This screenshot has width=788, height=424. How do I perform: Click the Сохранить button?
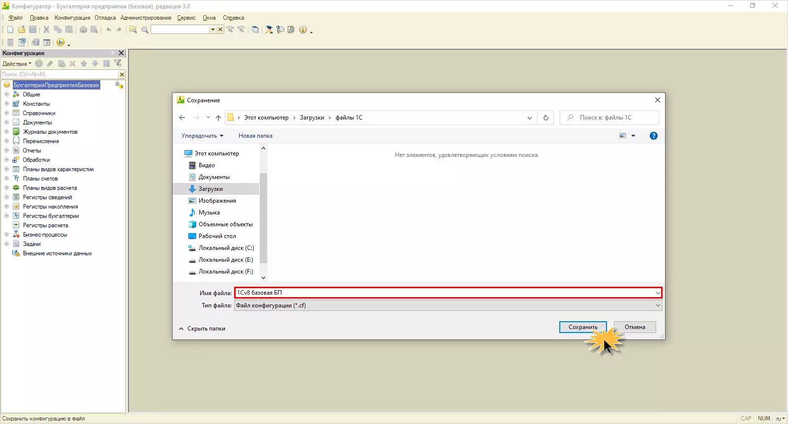coord(583,327)
